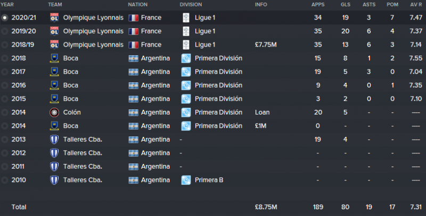426x216 pixels.
Task: Open the Talleres Cba. link in 2011 row
Action: [x=83, y=167]
